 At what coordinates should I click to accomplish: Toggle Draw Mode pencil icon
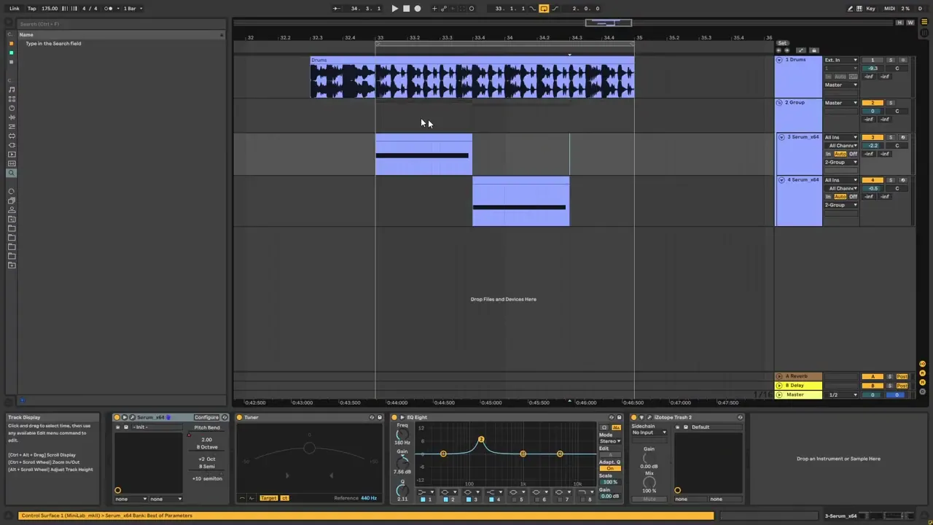pos(850,9)
